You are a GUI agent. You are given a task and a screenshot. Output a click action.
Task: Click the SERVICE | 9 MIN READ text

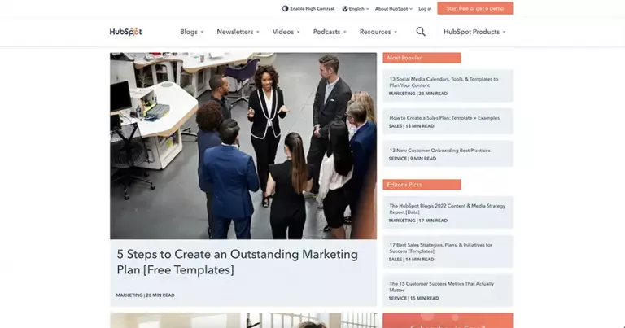[413, 159]
